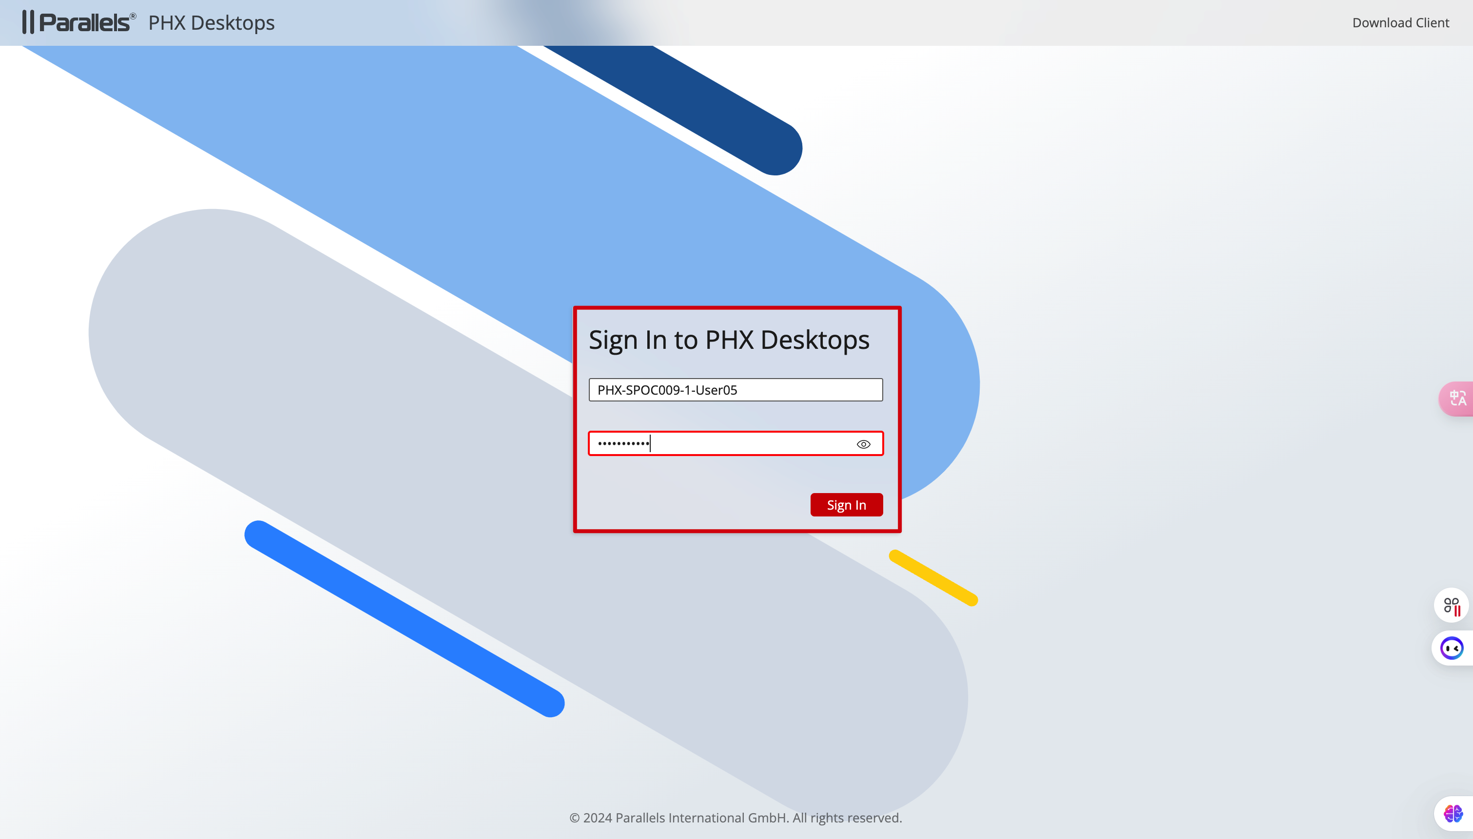
Task: Click the colorful brain icon
Action: (x=1453, y=814)
